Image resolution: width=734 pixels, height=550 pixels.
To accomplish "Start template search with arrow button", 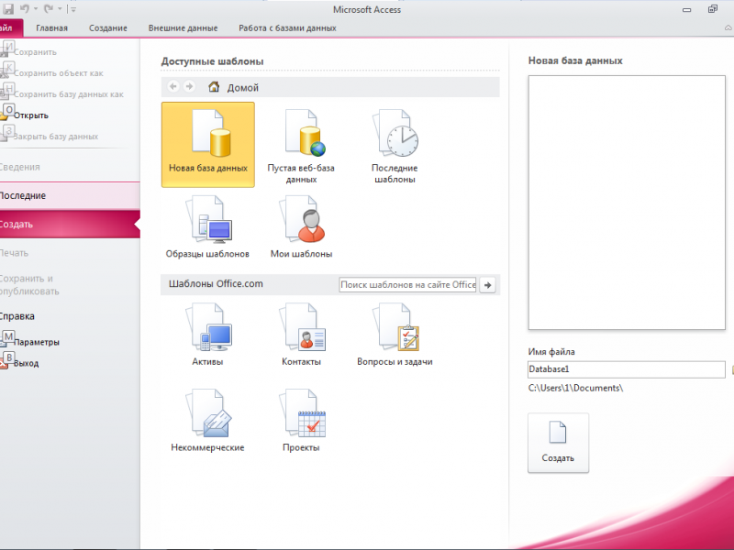I will click(x=488, y=285).
